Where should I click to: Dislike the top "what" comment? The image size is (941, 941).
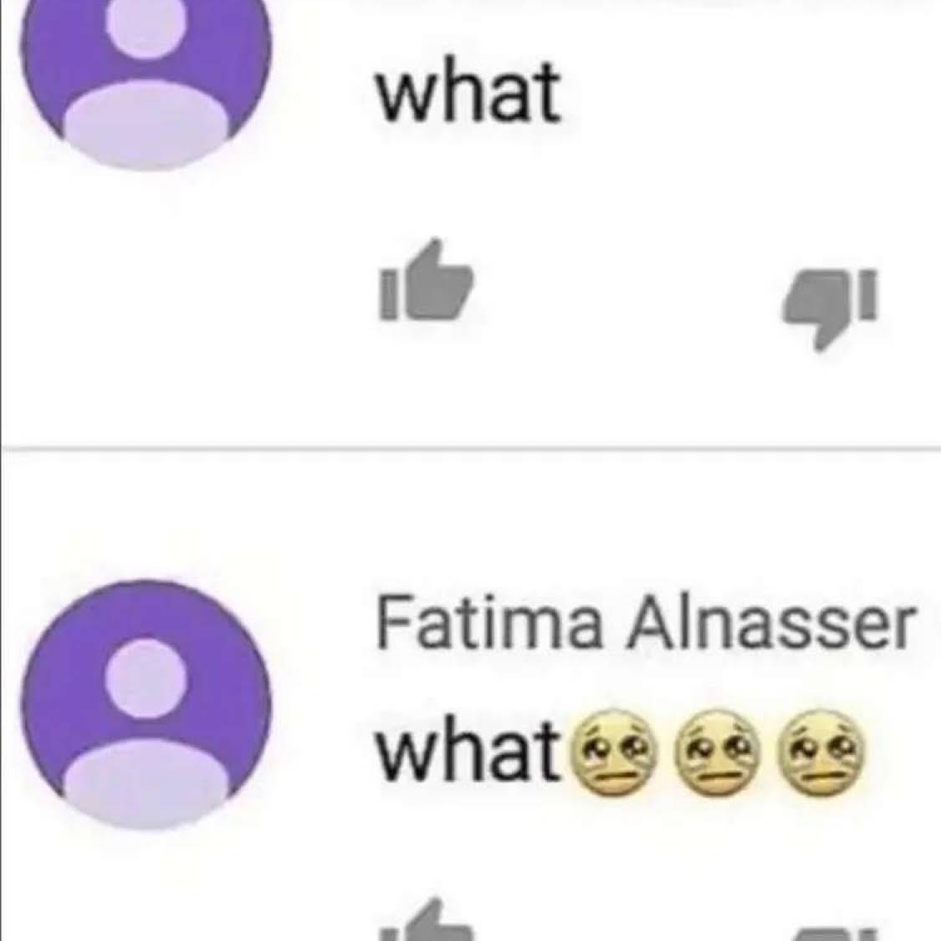coord(829,309)
